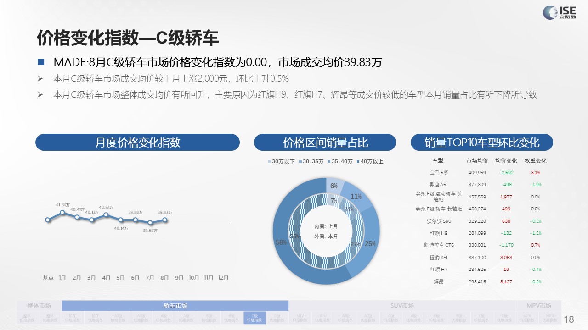Image resolution: width=588 pixels, height=330 pixels.
Task: Click the 40.92万 data label on the line chart
Action: coord(106,207)
